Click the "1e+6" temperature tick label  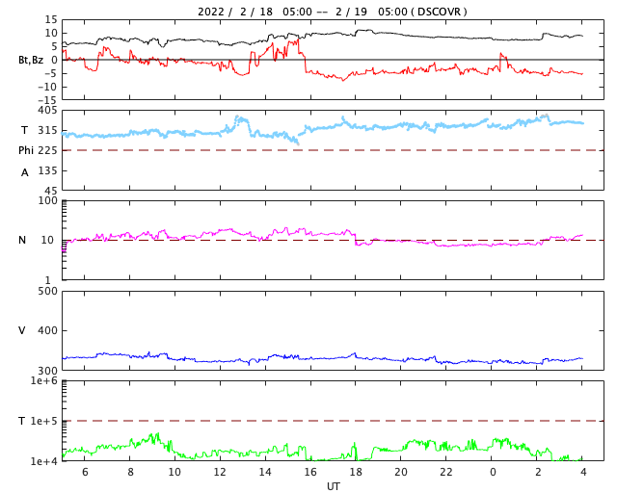44,380
